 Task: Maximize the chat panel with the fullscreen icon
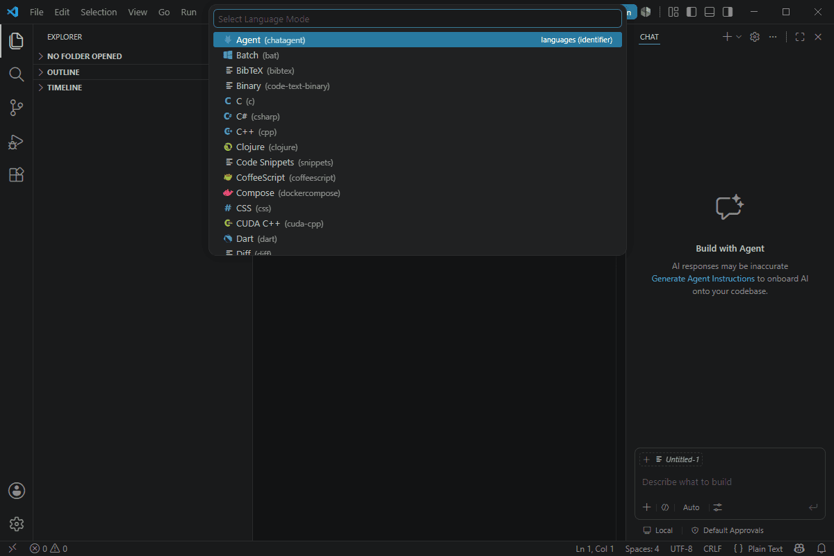pos(800,37)
